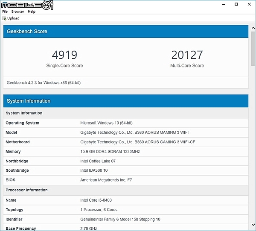
Task: Select GenuineIntel Family 6 Model 158 value
Action: (x=120, y=219)
